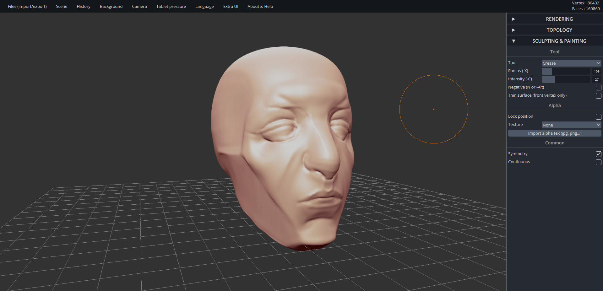This screenshot has width=603, height=291.
Task: Expand the Rendering panel arrow
Action: coord(513,19)
